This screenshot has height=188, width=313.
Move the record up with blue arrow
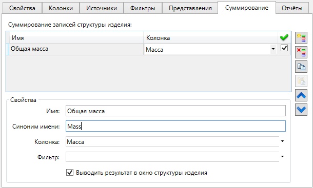[301, 95]
